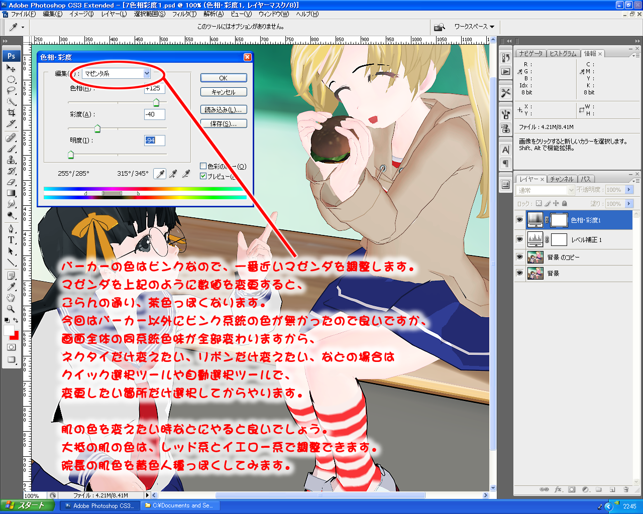This screenshot has height=514, width=643.
Task: Choose the Eraser tool
Action: tap(11, 182)
